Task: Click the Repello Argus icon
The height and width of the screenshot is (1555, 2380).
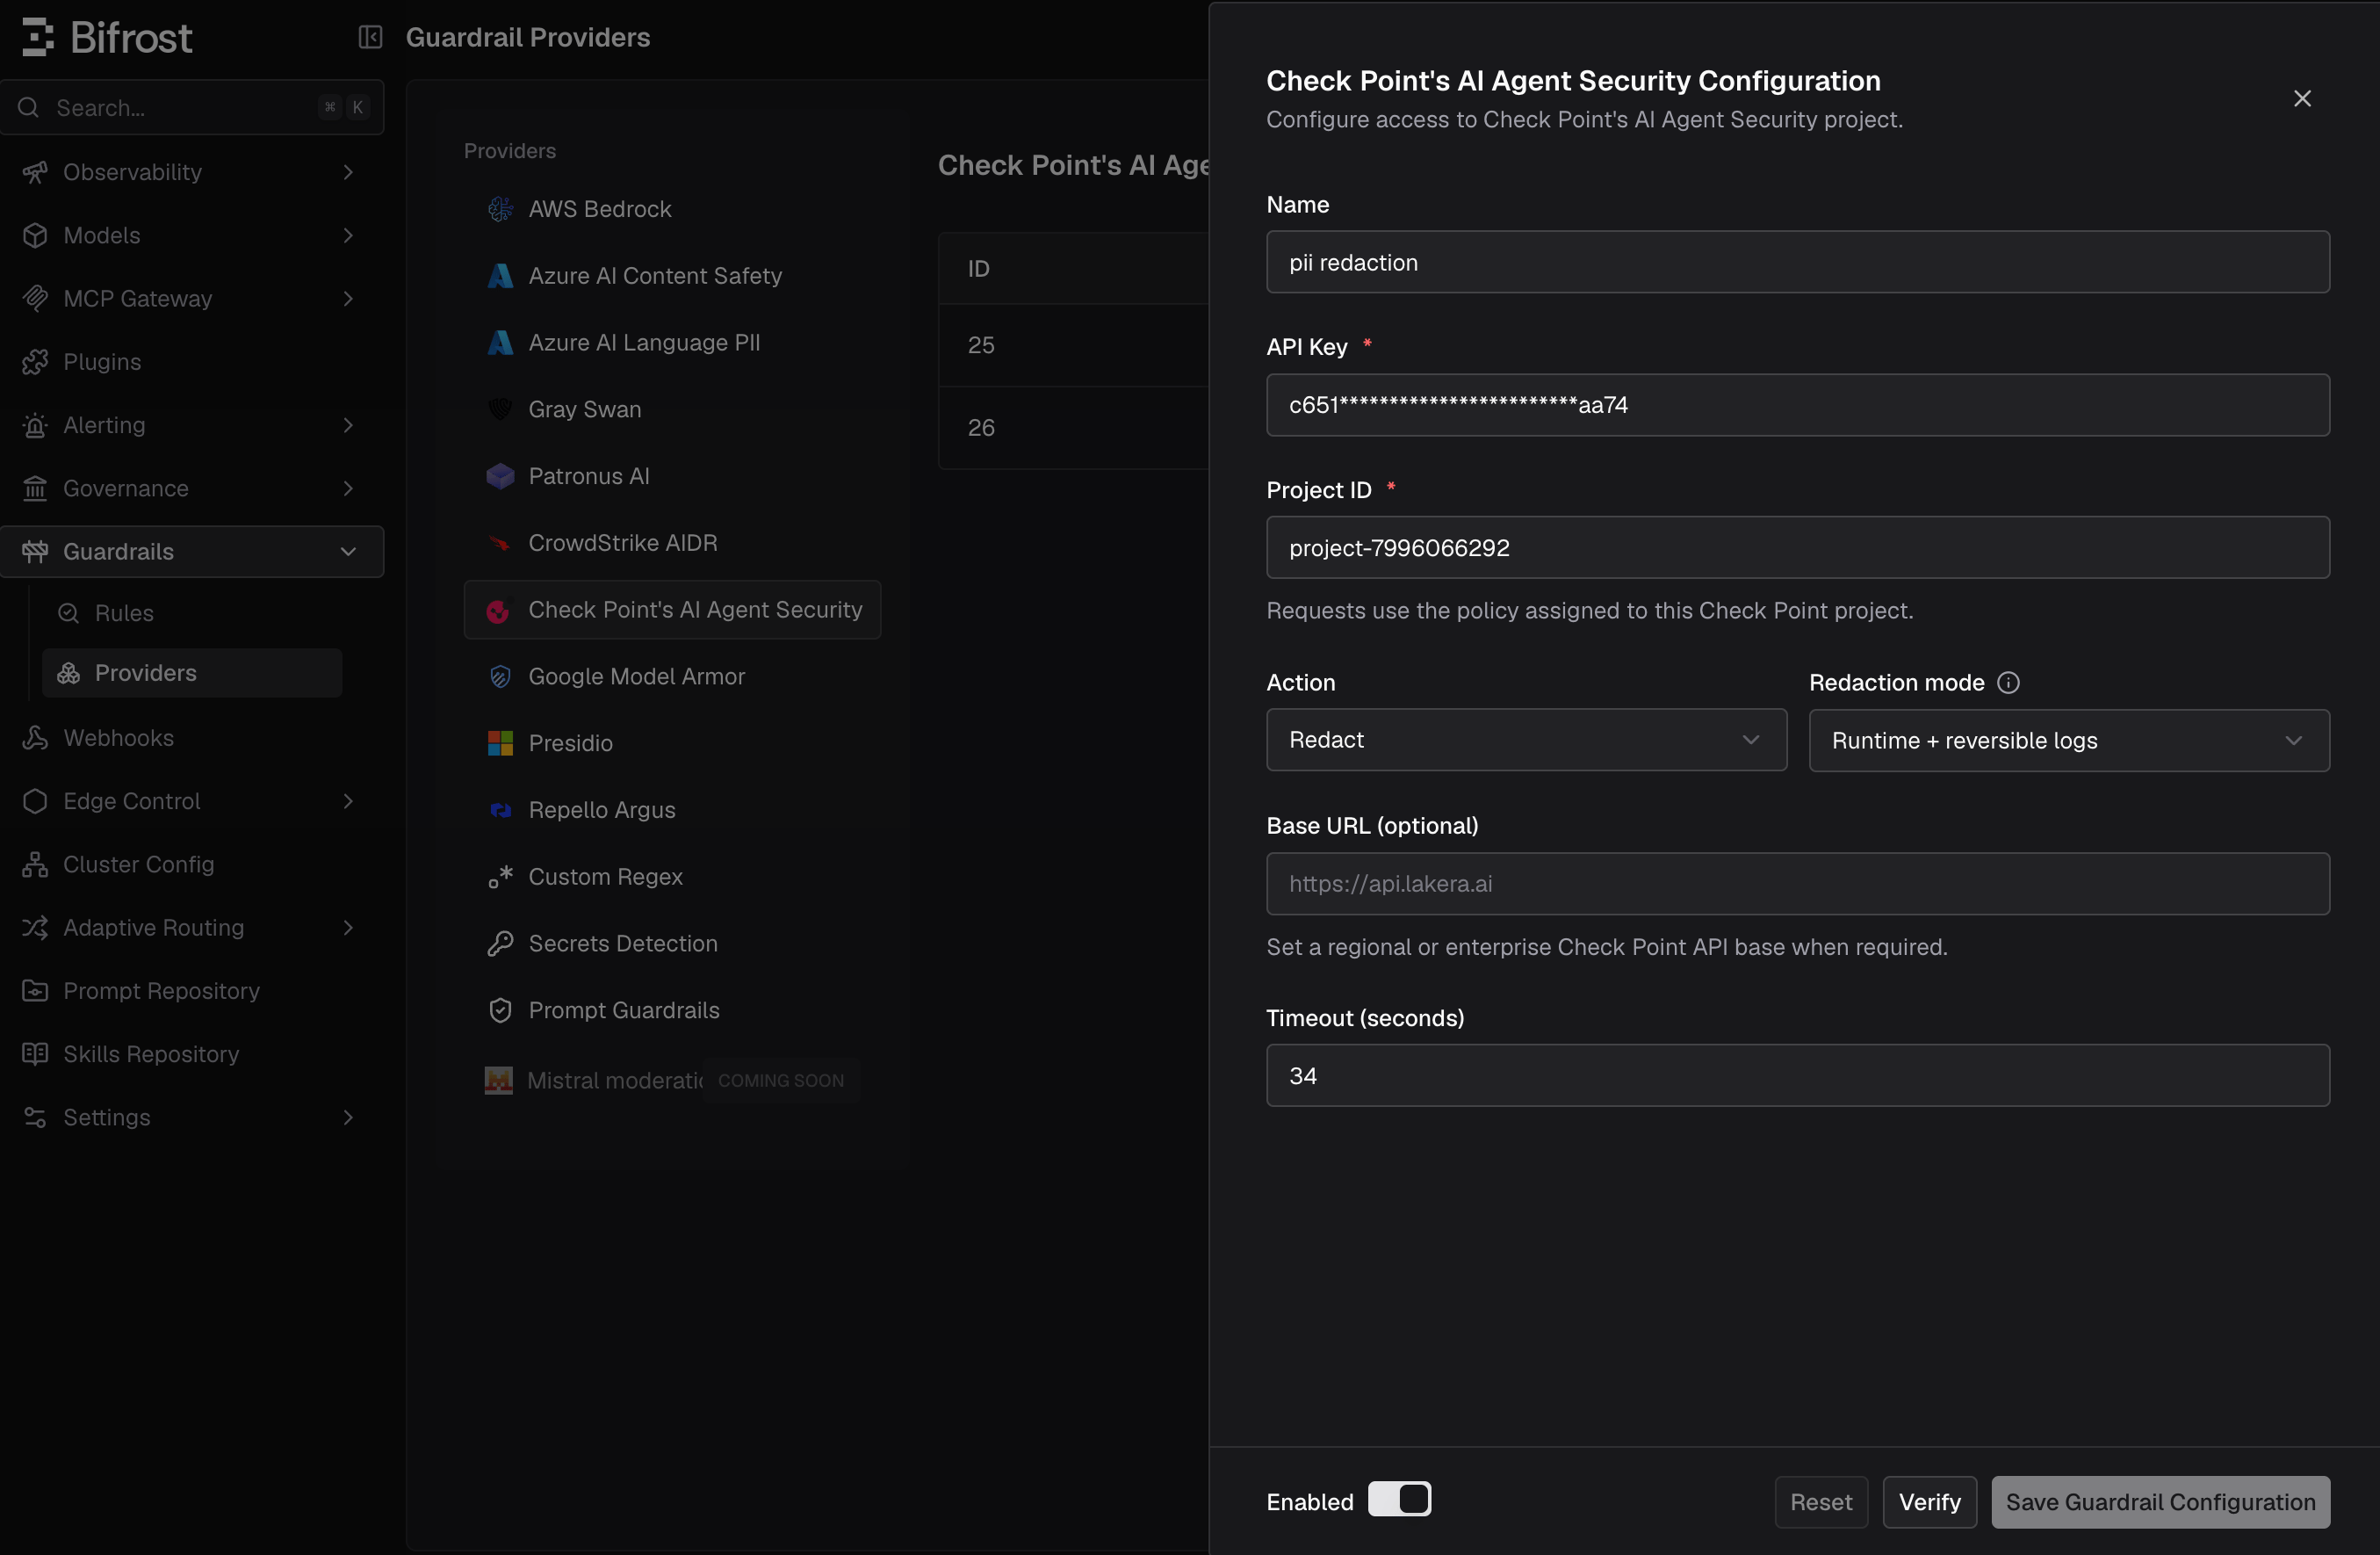Action: point(500,811)
